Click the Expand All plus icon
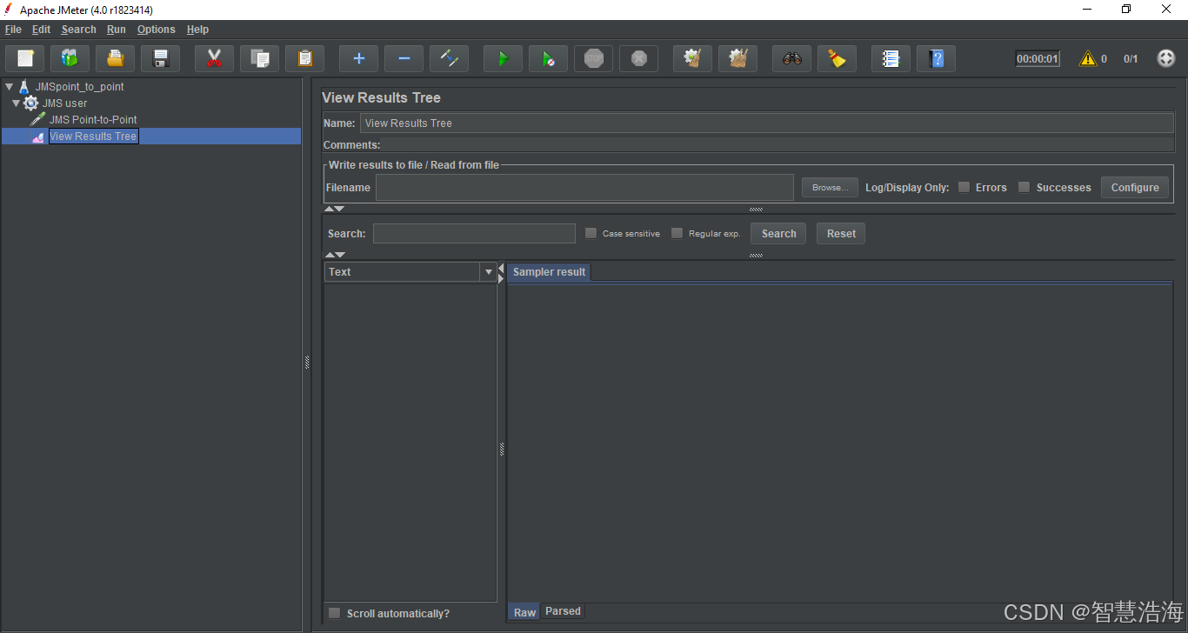 358,59
